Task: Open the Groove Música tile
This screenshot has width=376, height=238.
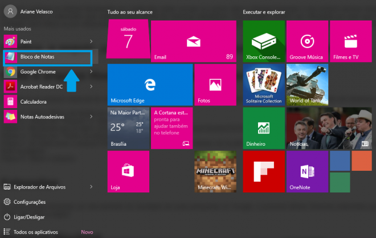Action: pos(307,41)
